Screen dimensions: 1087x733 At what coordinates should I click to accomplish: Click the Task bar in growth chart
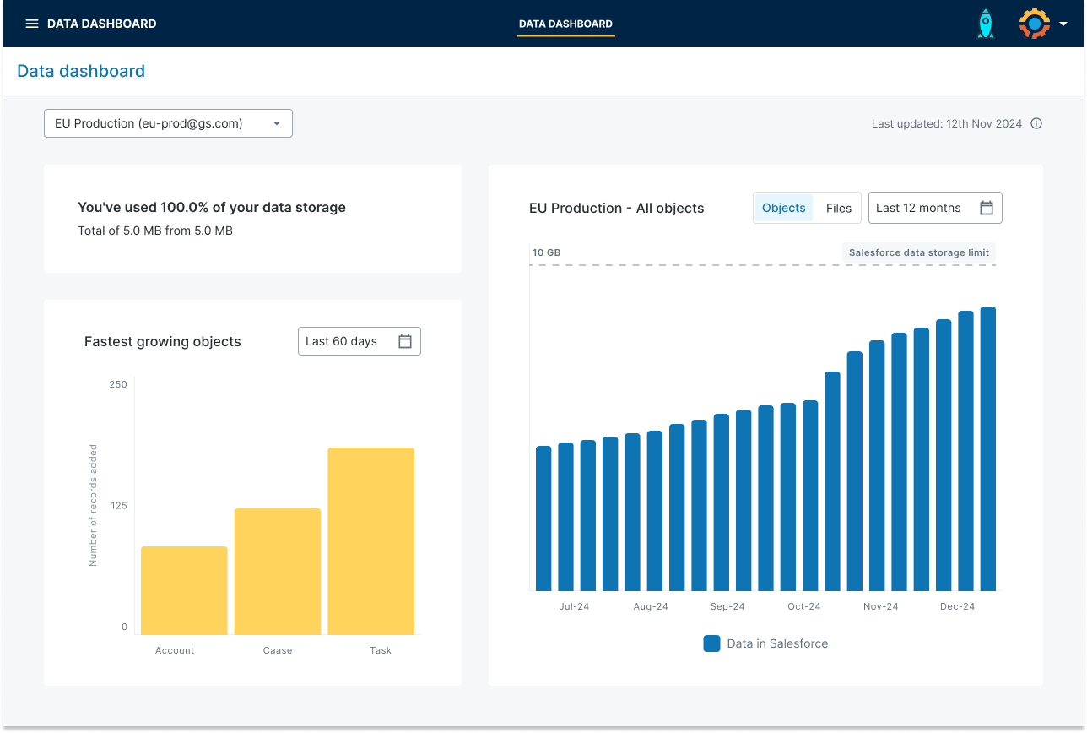[x=370, y=540]
